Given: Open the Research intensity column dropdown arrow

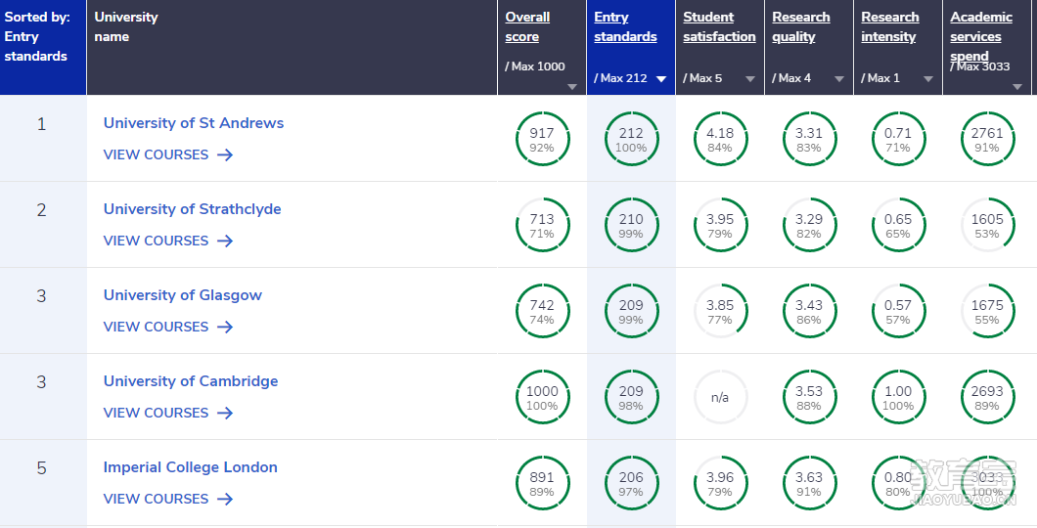Looking at the screenshot, I should [927, 78].
